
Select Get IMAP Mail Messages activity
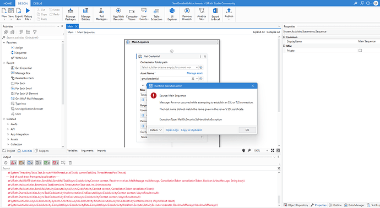point(29,98)
